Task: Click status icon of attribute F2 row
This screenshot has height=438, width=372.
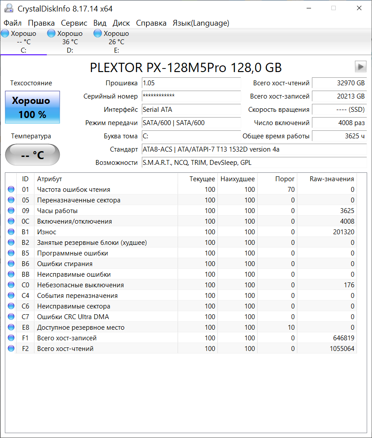Action: point(11,348)
